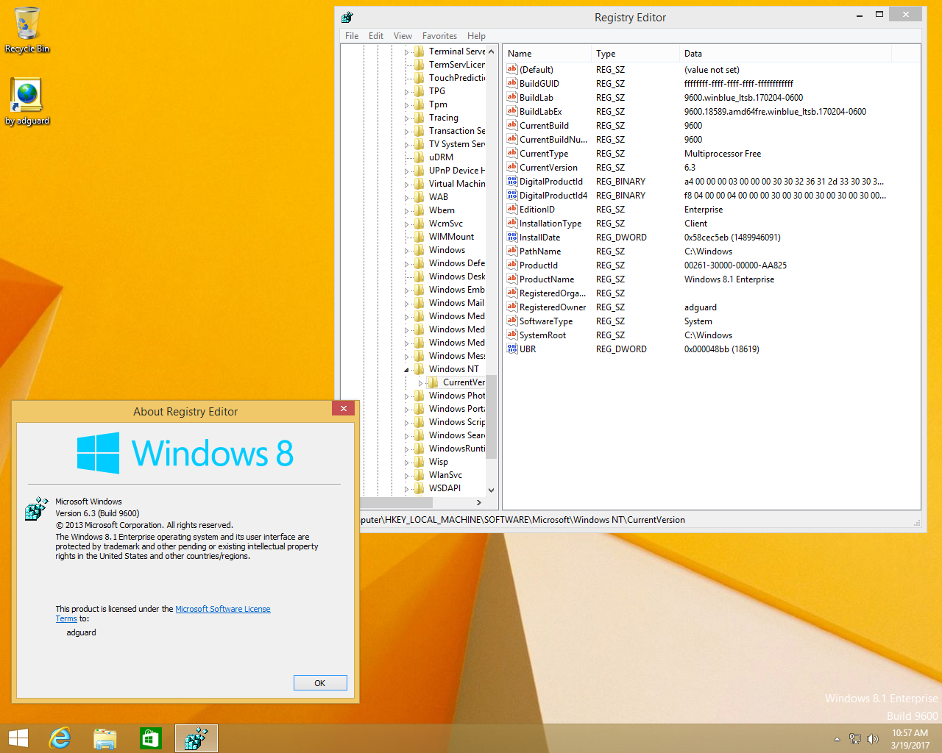942x753 pixels.
Task: Expand the WlanSvc tree node
Action: coord(406,476)
